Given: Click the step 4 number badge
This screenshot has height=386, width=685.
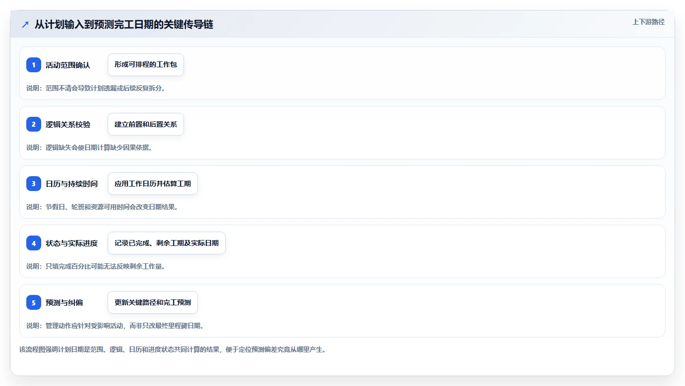Looking at the screenshot, I should coord(34,243).
